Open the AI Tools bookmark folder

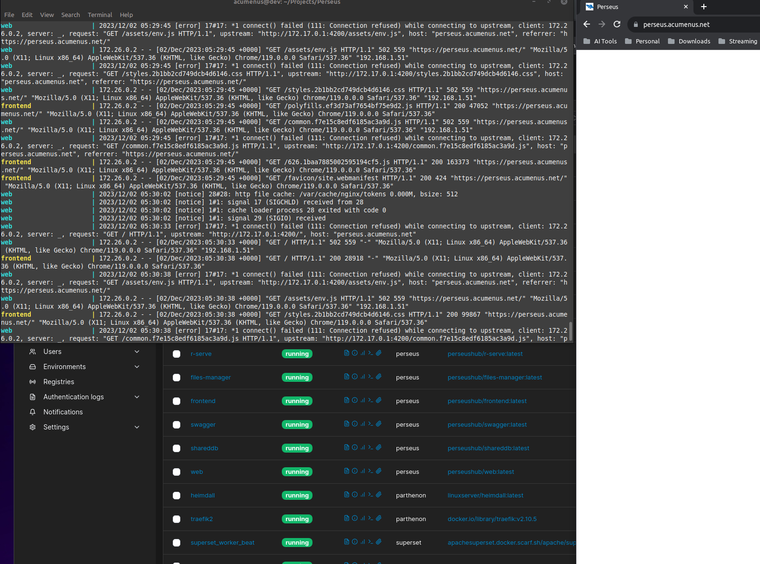tap(600, 41)
